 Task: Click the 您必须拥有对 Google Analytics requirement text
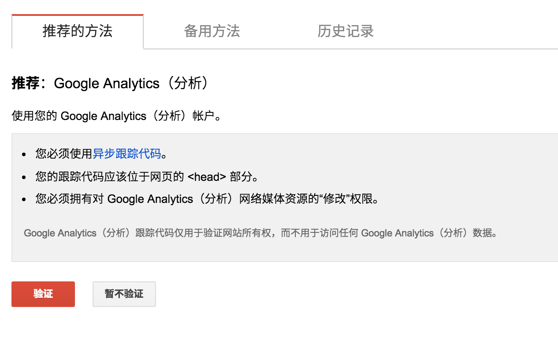132,199
